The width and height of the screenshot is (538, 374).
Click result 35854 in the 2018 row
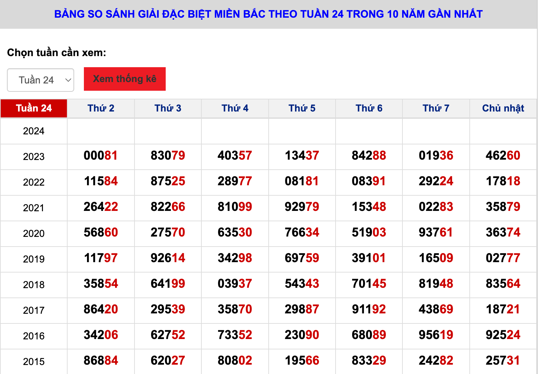coord(101,284)
